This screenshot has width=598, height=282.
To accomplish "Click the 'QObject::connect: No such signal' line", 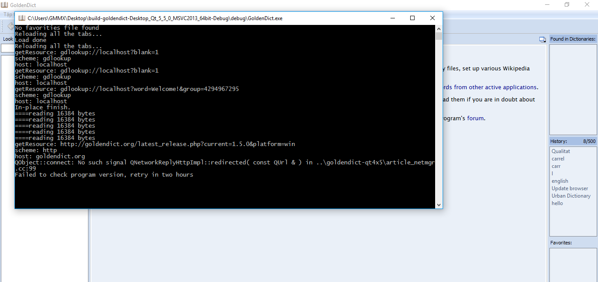I will [225, 162].
